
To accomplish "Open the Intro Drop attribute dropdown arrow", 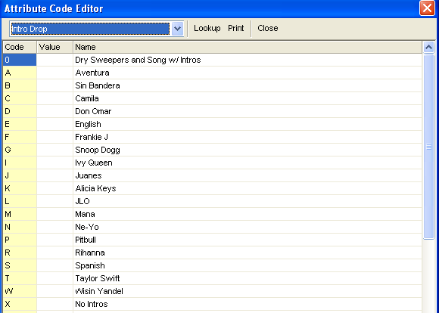I will pos(178,29).
